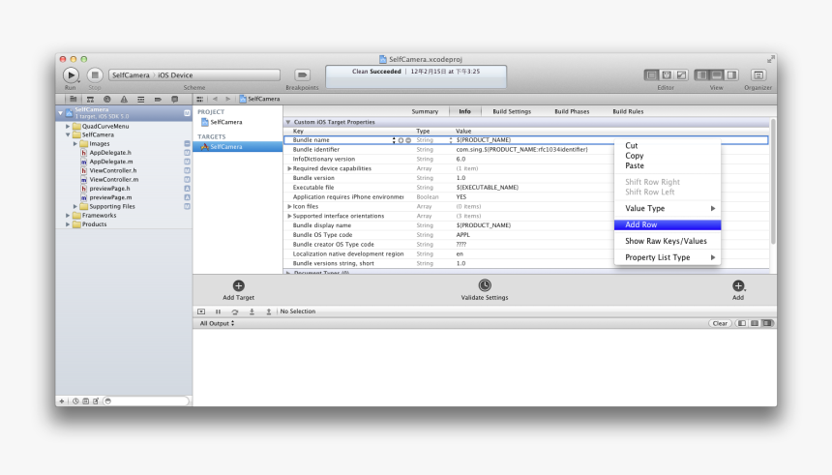Collapse the SelfCamera project root
832x475 pixels.
tap(61, 112)
